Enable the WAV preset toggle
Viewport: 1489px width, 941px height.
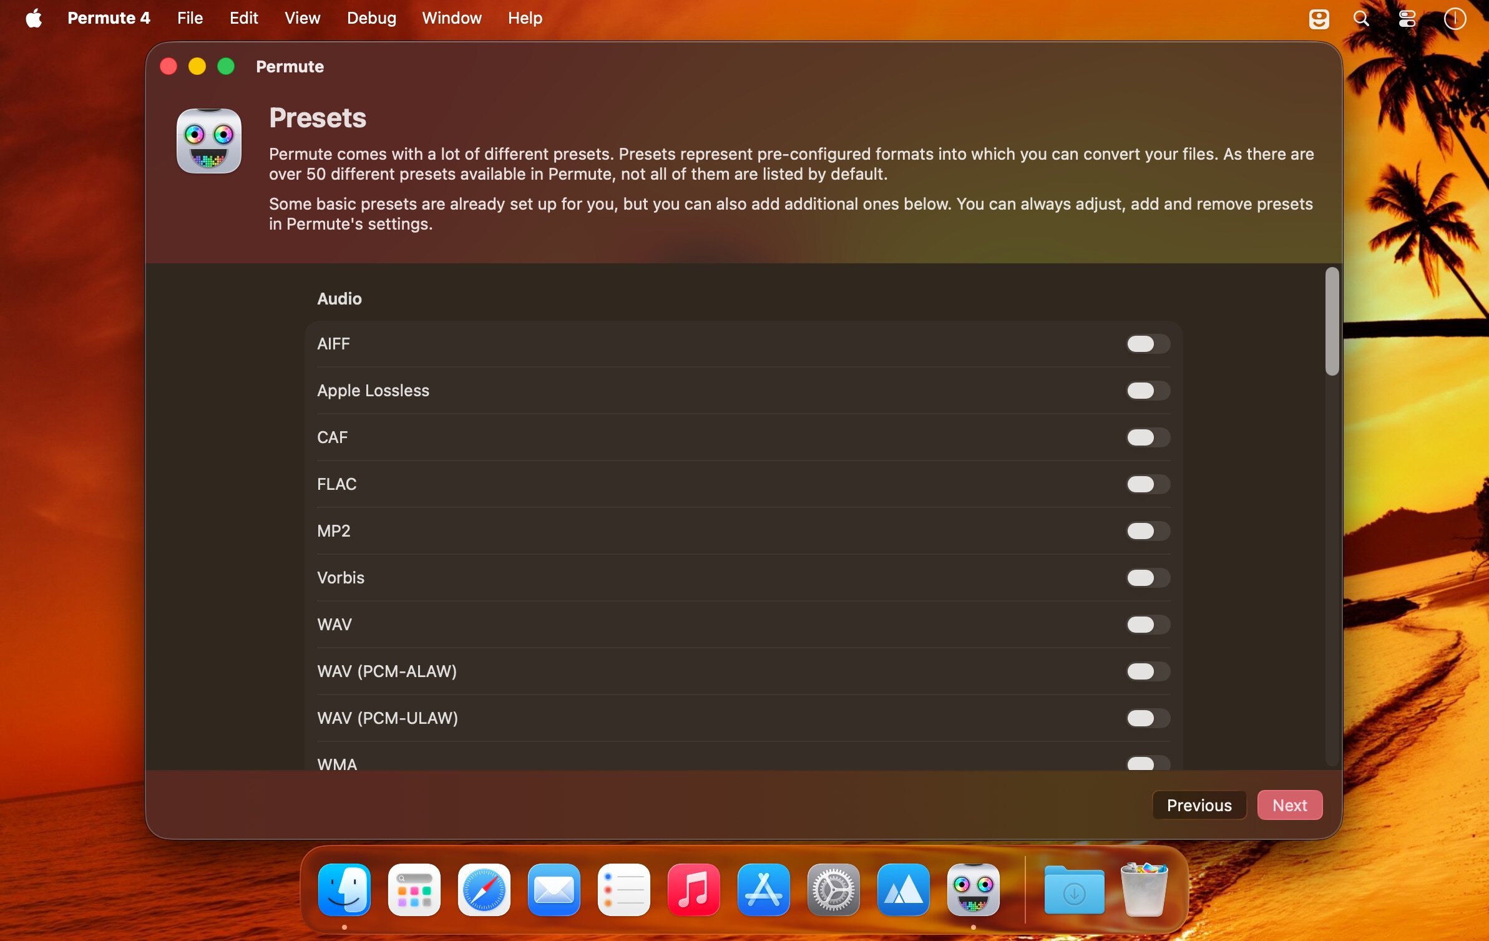click(1148, 625)
